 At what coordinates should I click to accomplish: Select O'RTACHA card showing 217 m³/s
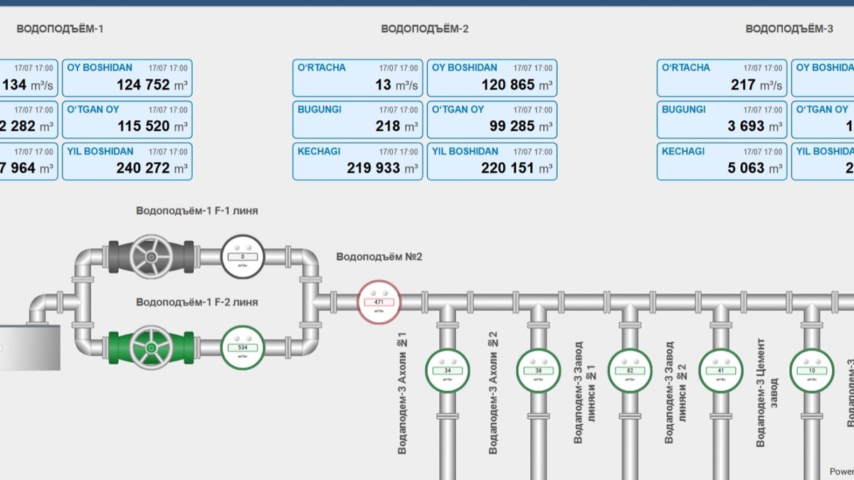[722, 78]
